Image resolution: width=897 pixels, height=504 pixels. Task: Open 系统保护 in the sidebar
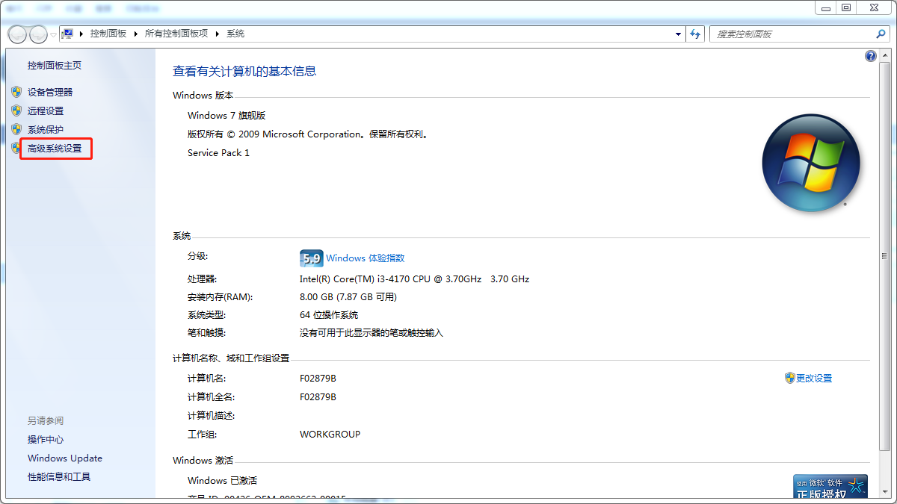(x=46, y=129)
